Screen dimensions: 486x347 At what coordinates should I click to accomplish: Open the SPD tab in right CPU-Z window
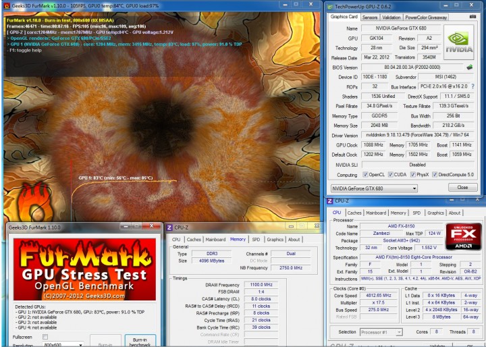pyautogui.click(x=416, y=213)
